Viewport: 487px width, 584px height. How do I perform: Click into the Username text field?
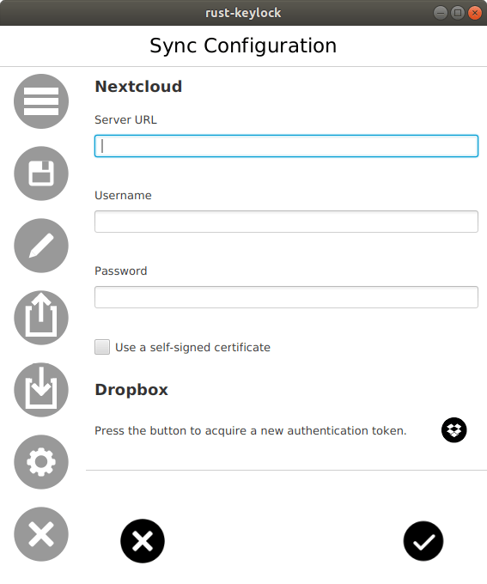click(x=286, y=222)
